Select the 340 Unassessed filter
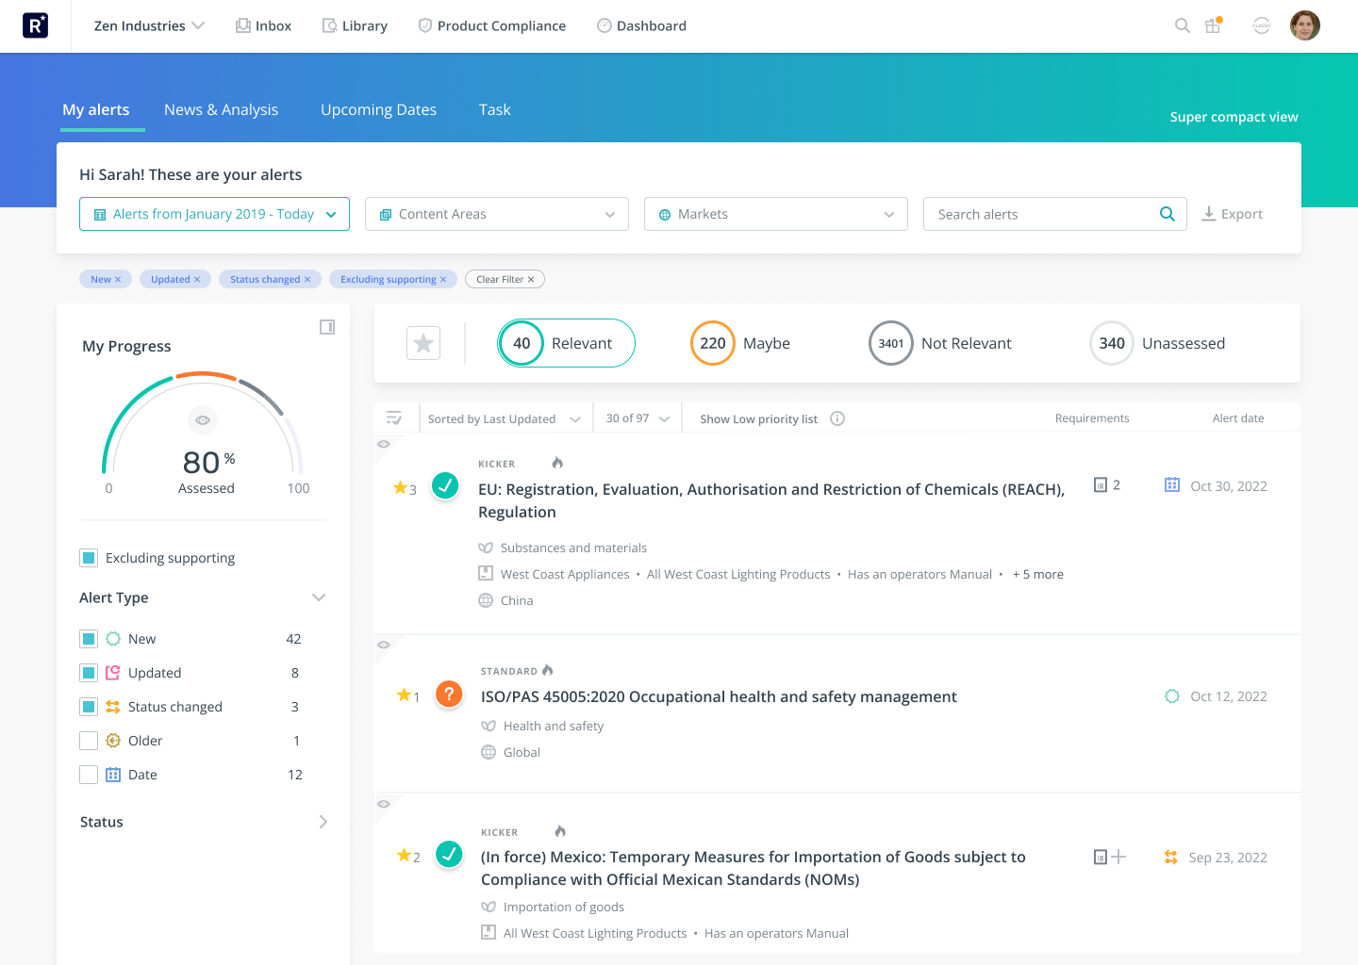Screen dimensions: 1358x965 pos(1157,343)
